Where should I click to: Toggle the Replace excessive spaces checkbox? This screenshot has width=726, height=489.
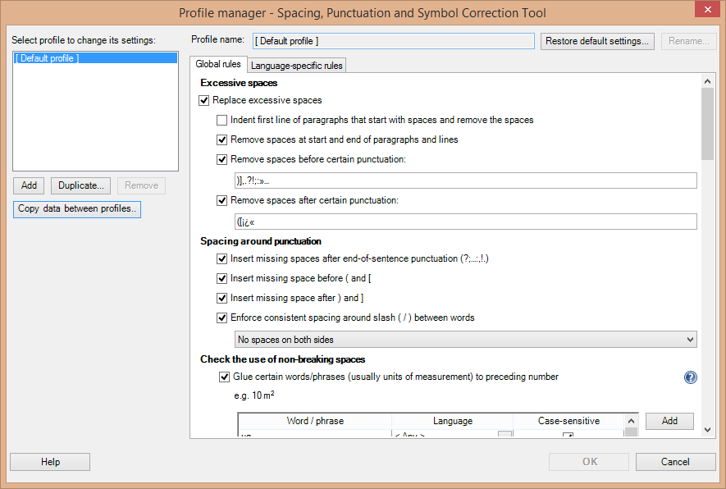click(x=204, y=100)
